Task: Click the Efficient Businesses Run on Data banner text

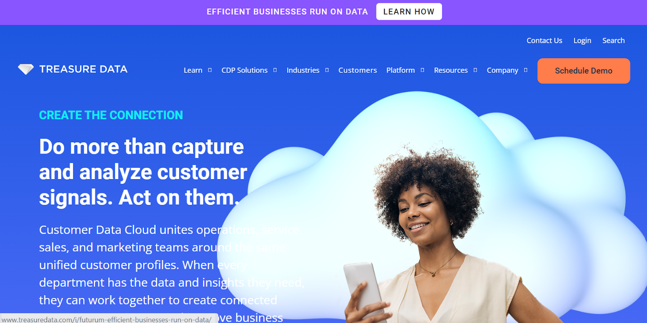Action: pos(287,12)
